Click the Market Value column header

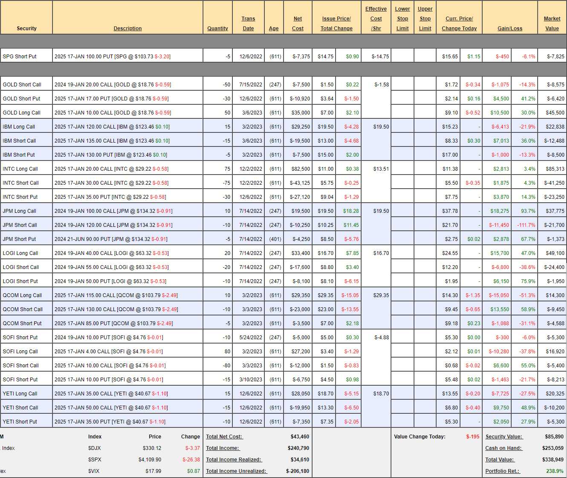[552, 23]
